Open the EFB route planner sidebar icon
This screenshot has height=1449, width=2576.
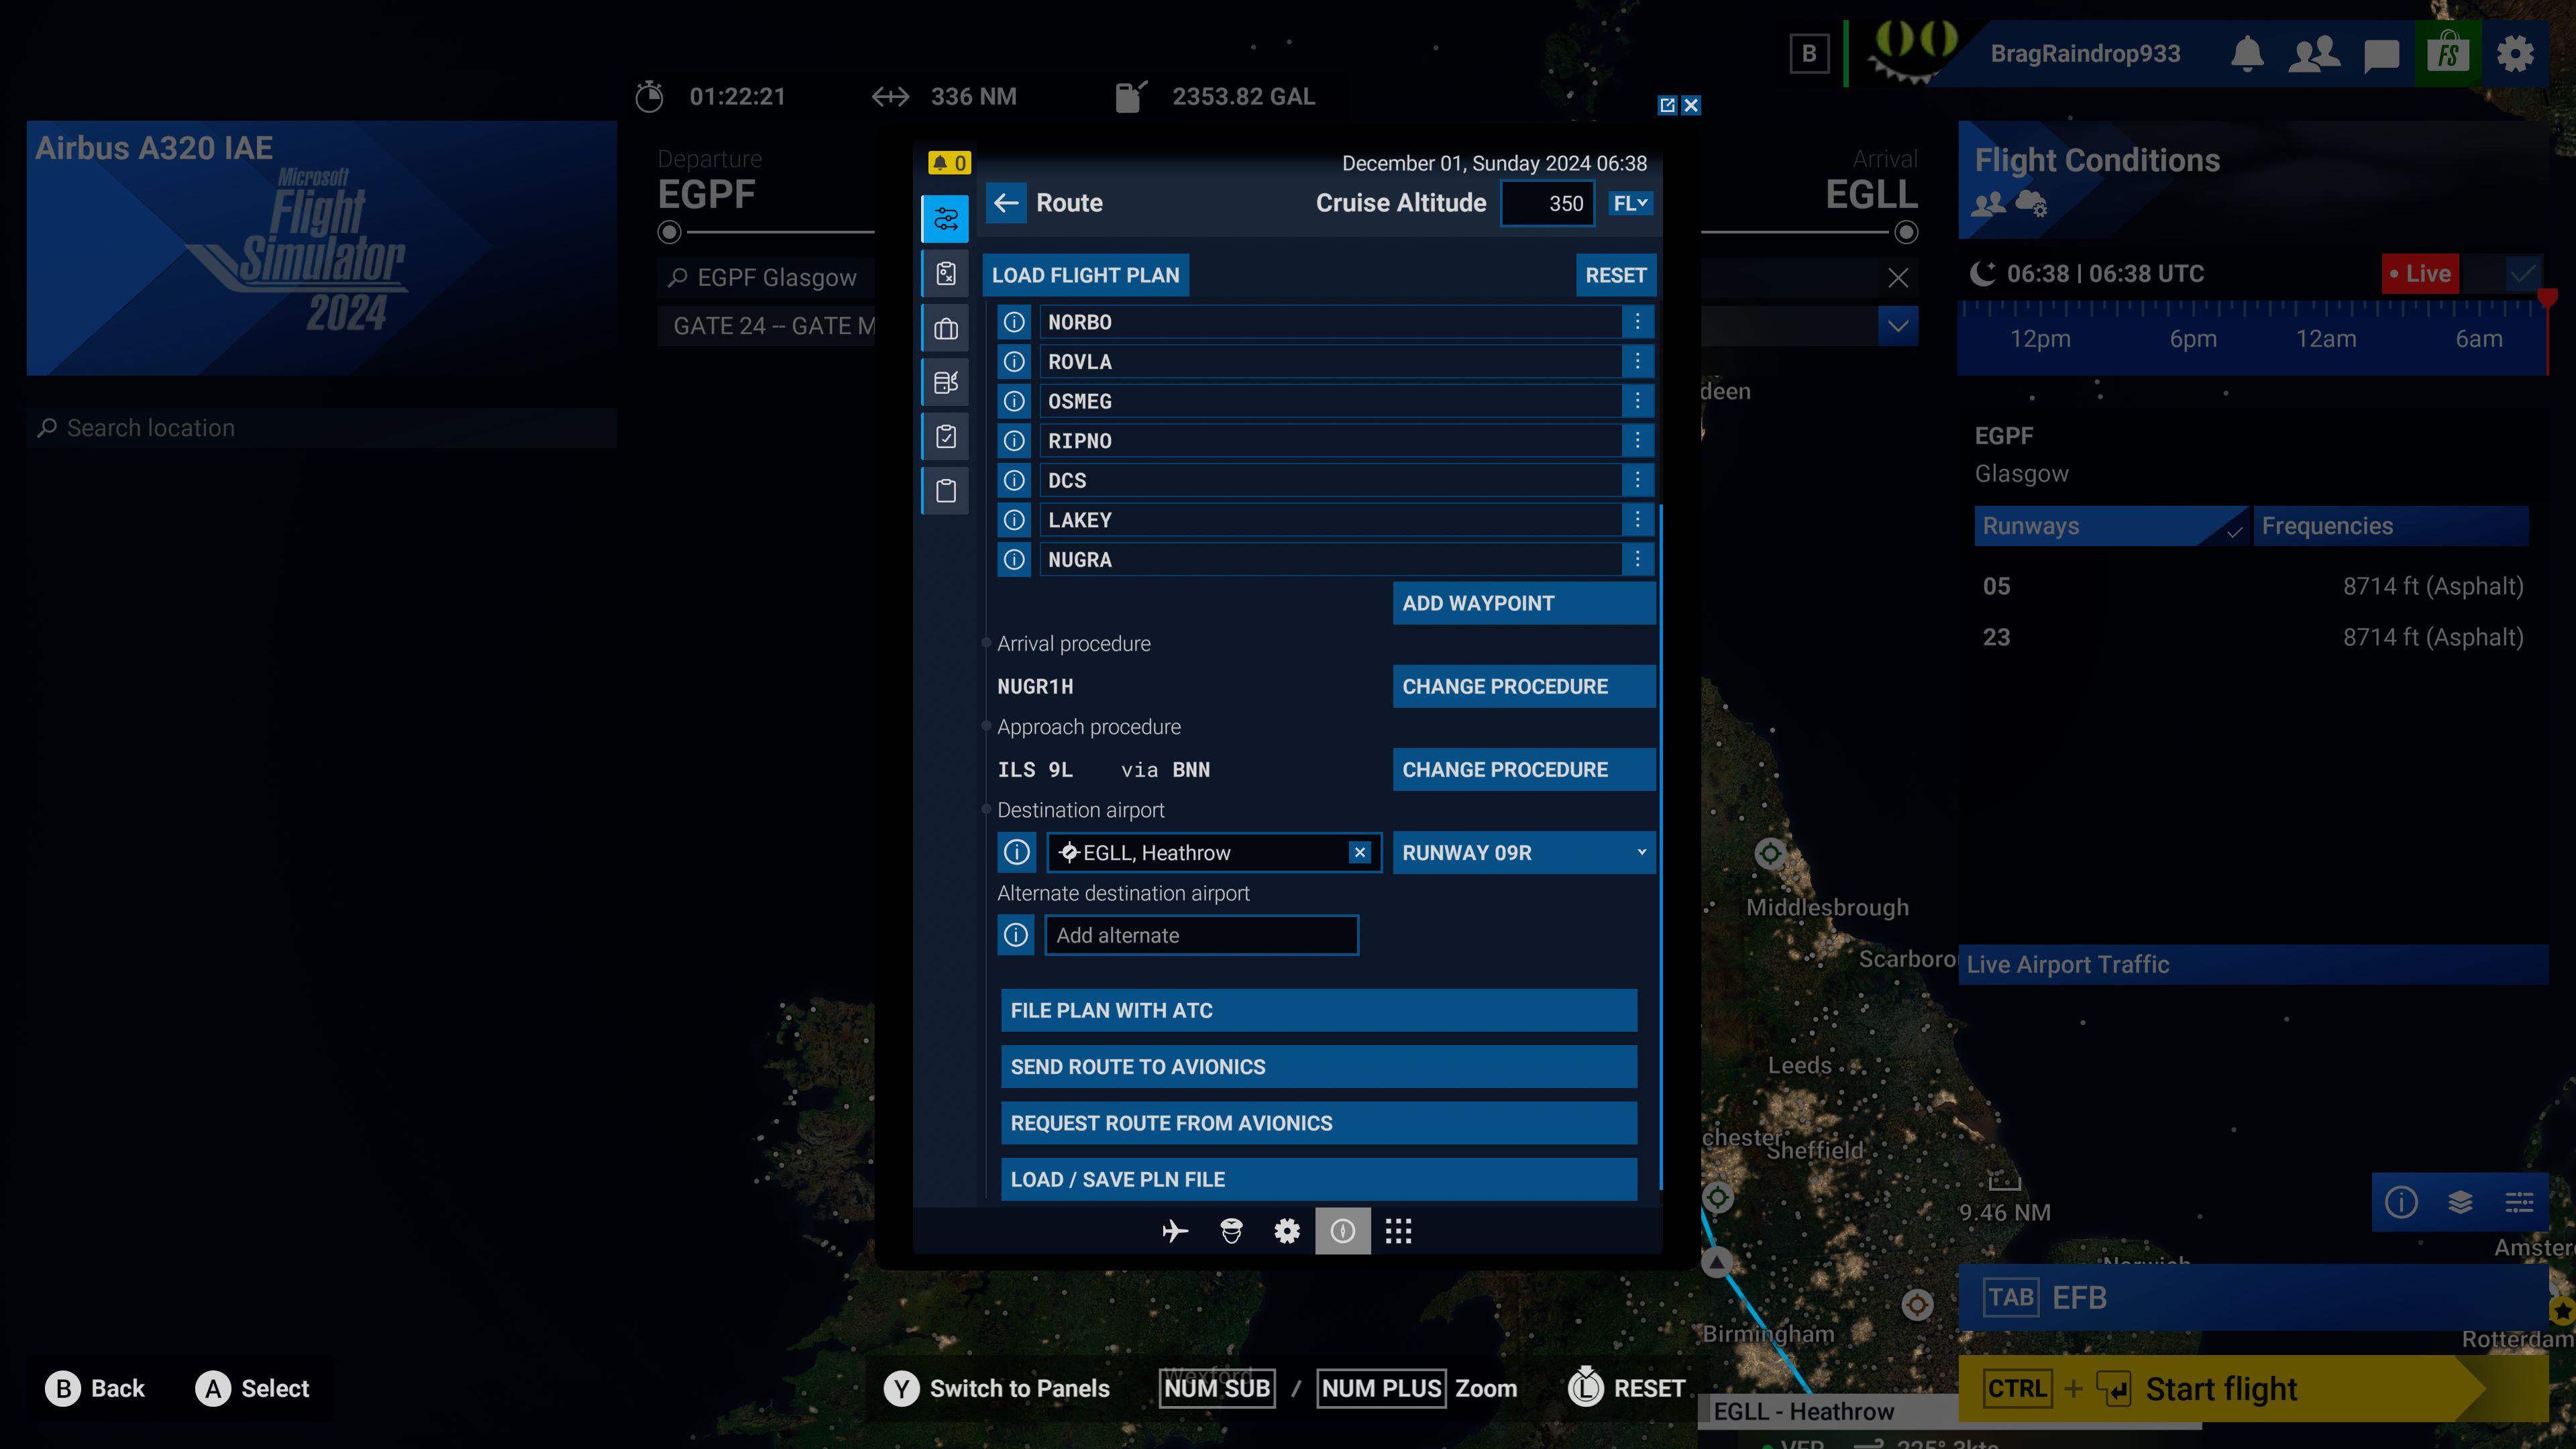945,219
